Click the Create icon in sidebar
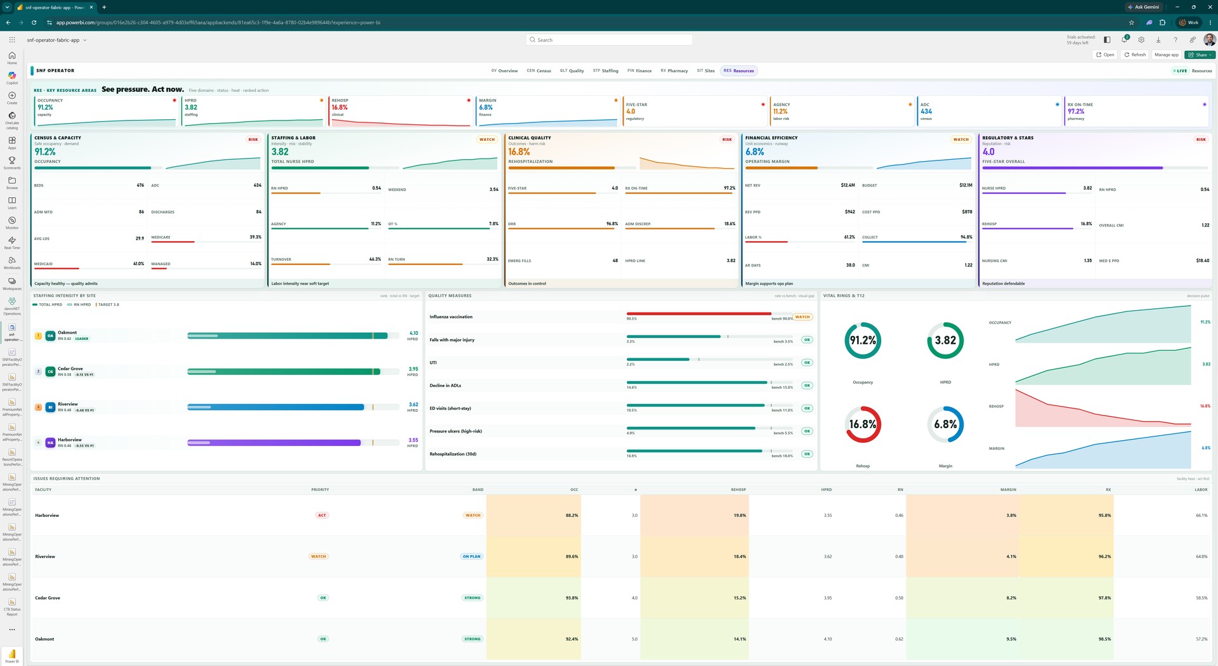This screenshot has height=666, width=1218. click(12, 98)
